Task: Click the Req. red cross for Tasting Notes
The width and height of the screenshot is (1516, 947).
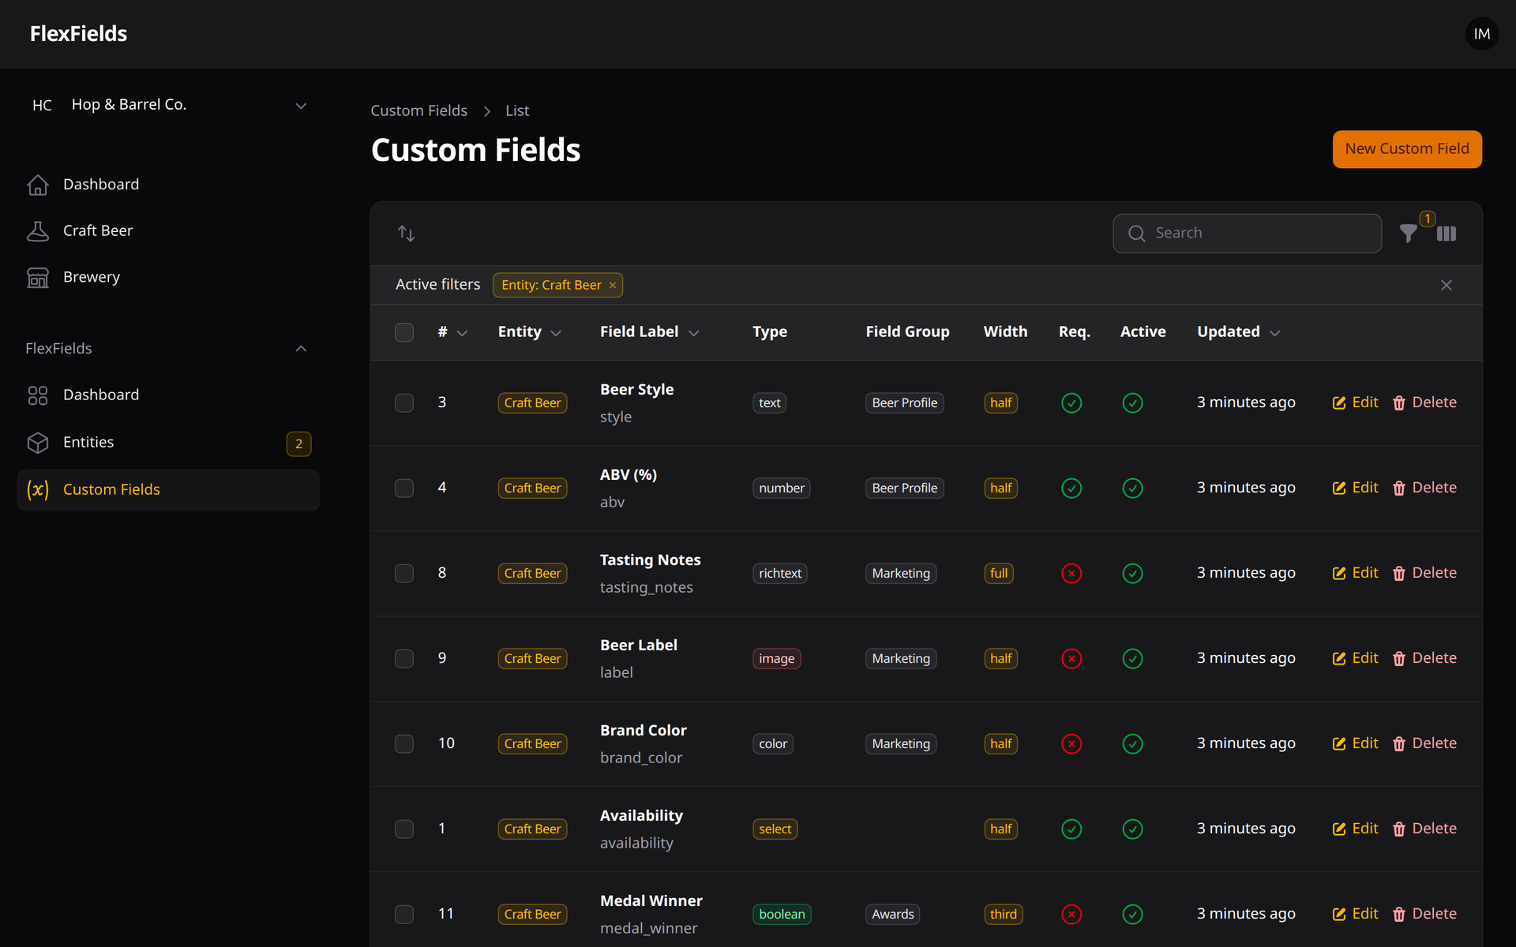Action: point(1071,574)
